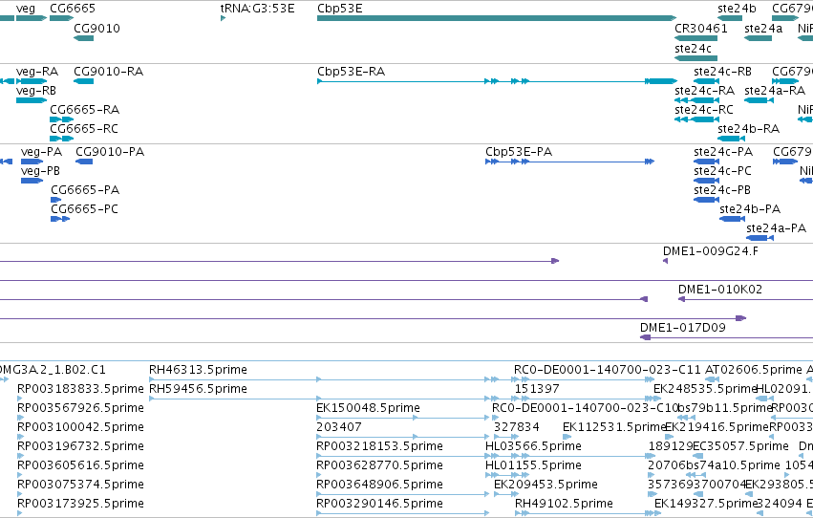This screenshot has width=813, height=518.
Task: Select the Cbp53E gene bar
Action: pyautogui.click(x=497, y=18)
